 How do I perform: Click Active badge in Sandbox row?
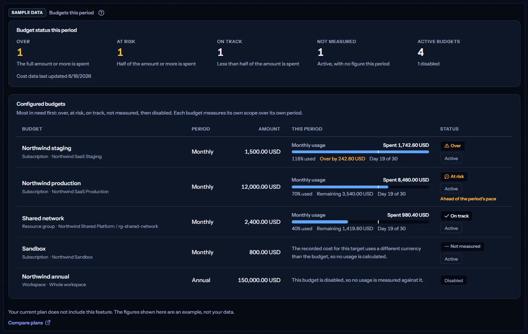451,259
